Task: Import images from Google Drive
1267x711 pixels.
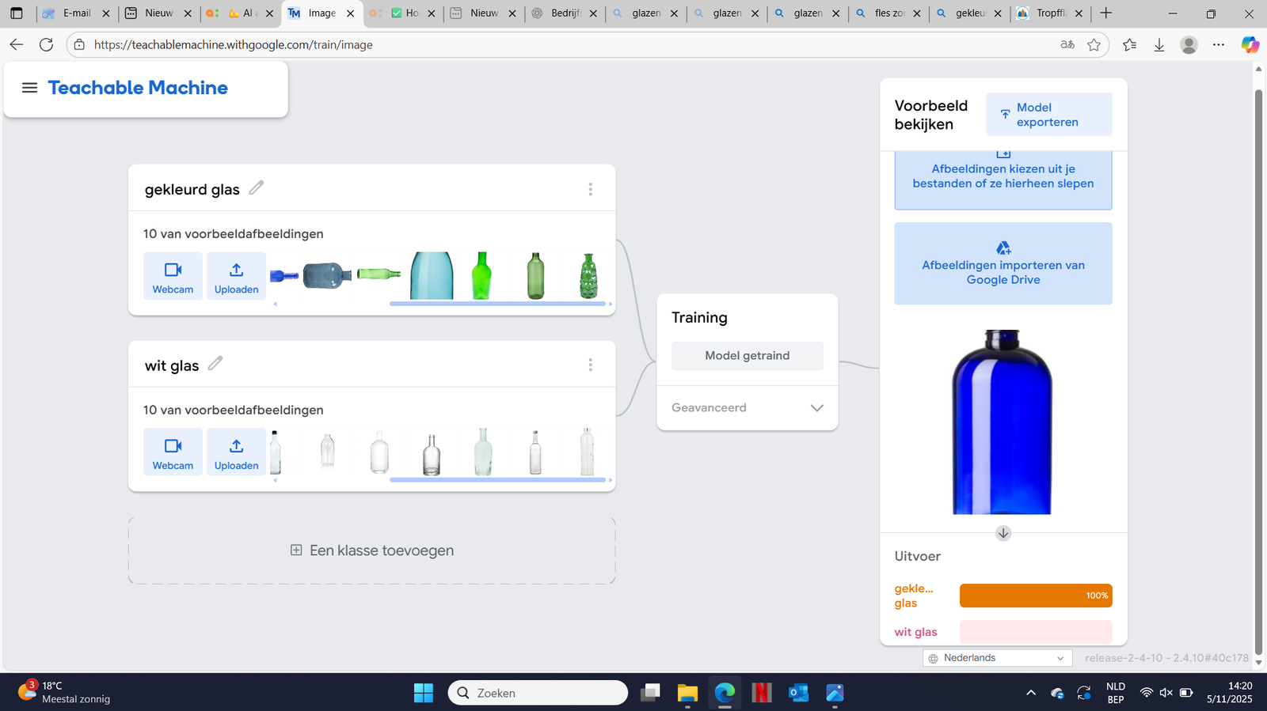Action: (x=1003, y=263)
